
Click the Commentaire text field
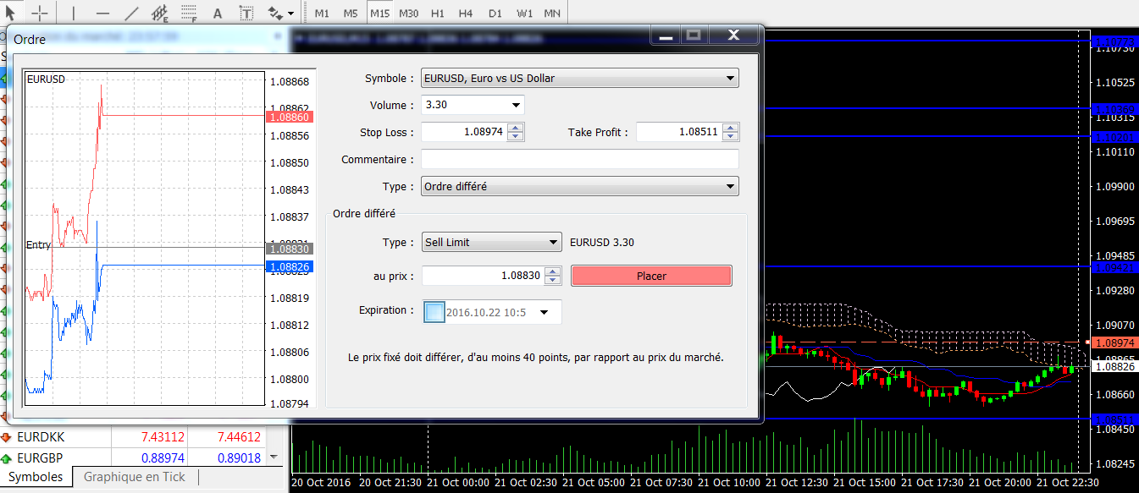click(x=580, y=159)
